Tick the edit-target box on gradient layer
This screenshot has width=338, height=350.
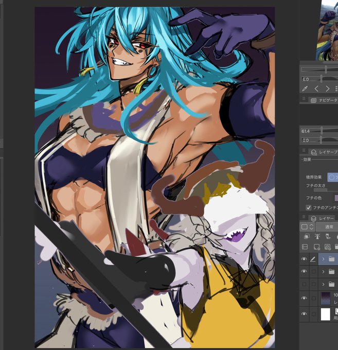pos(314,298)
